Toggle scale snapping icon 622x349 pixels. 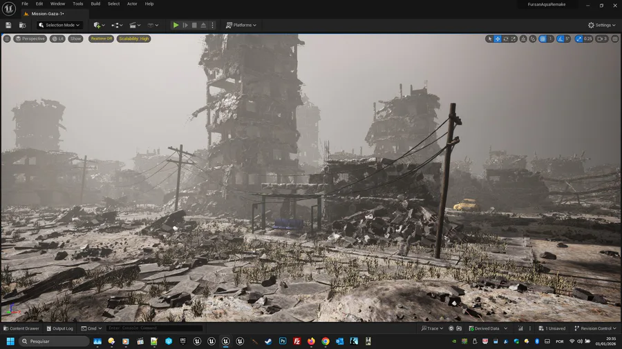(x=578, y=39)
